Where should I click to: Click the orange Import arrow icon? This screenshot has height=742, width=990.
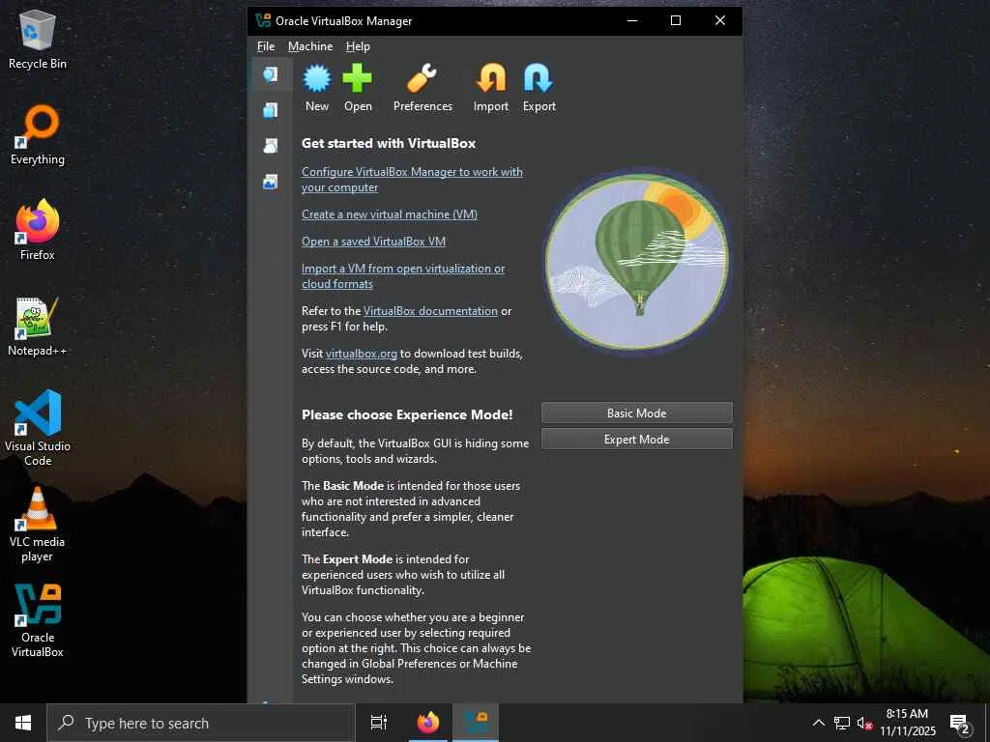coord(490,79)
